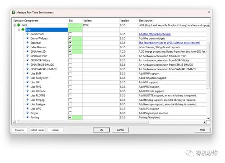Open Help for this dialog

tap(202, 130)
